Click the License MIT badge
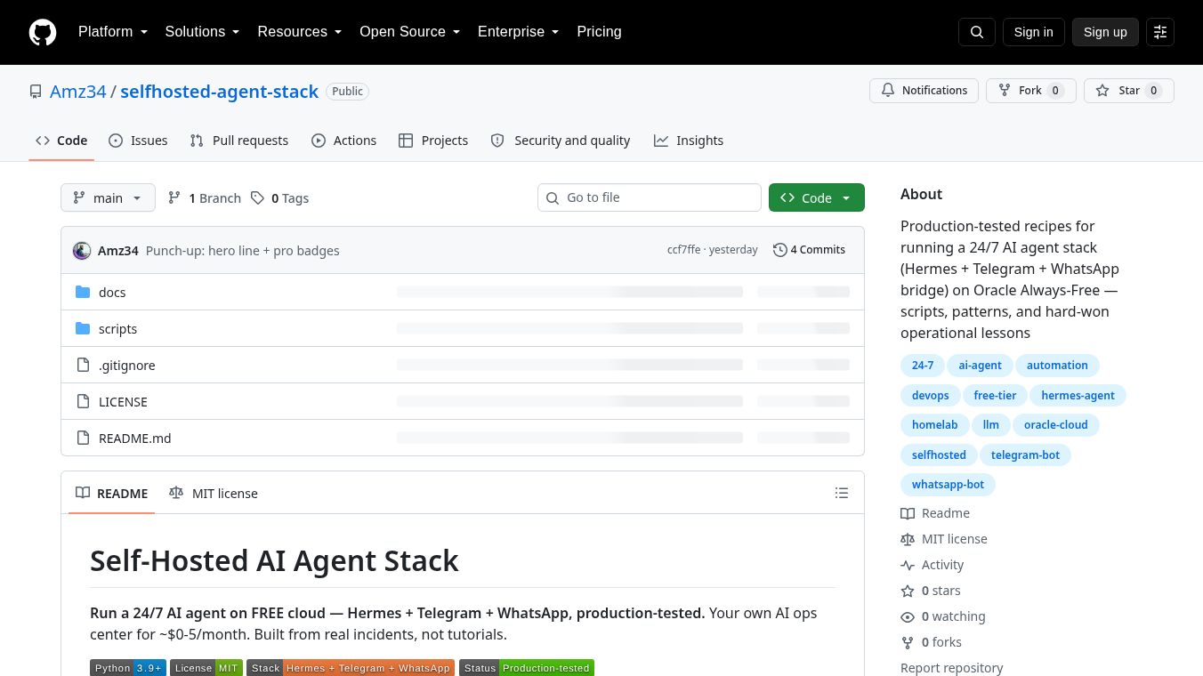Viewport: 1203px width, 676px height. (206, 668)
